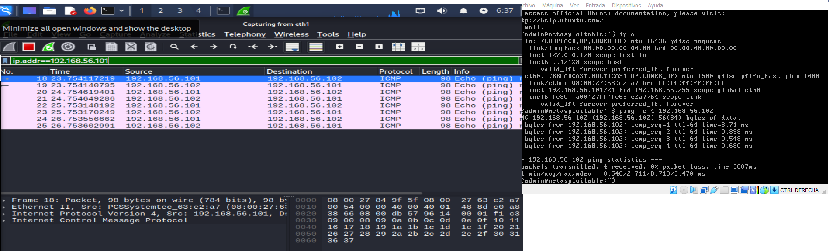The width and height of the screenshot is (833, 251).
Task: Open VirtualBox Máquina menu
Action: pos(552,5)
